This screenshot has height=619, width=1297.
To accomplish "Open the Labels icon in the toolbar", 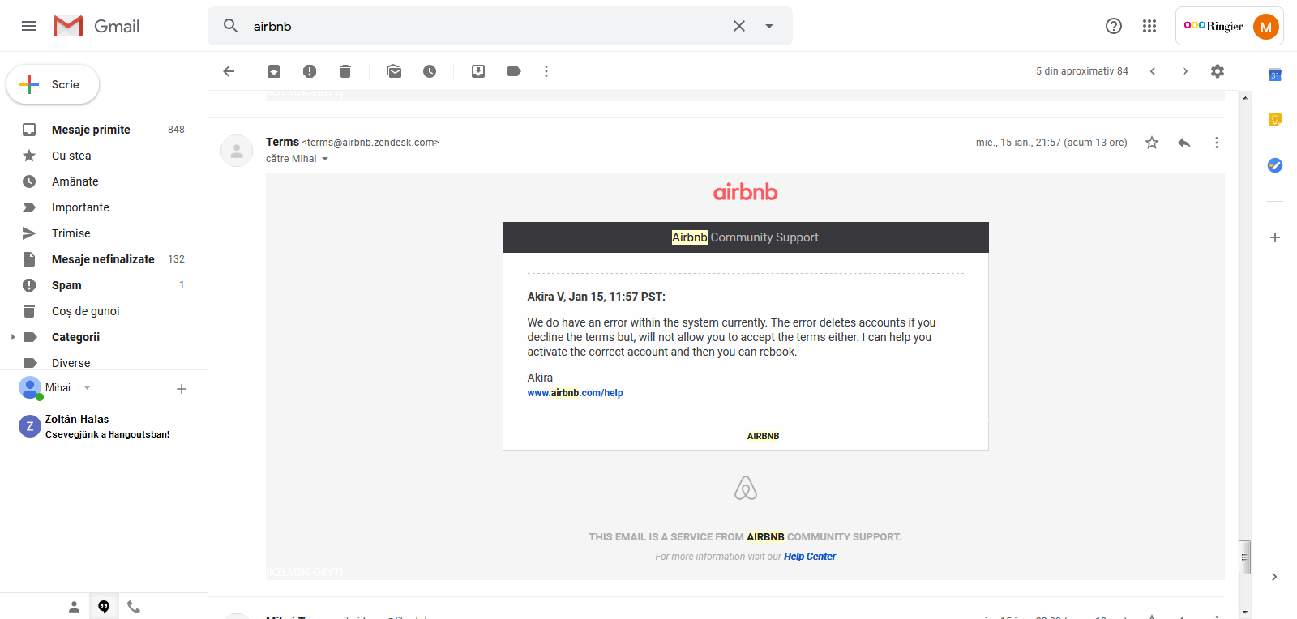I will click(514, 71).
